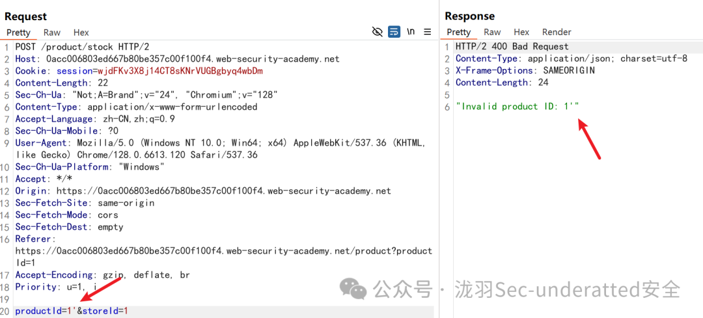Click the Sec-Fetch-Dest: empty header
The width and height of the screenshot is (703, 318).
[69, 228]
